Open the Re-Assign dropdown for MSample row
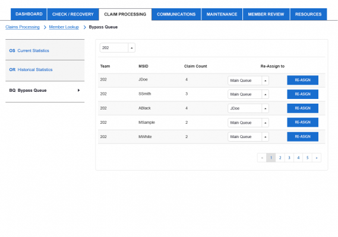 [x=248, y=123]
